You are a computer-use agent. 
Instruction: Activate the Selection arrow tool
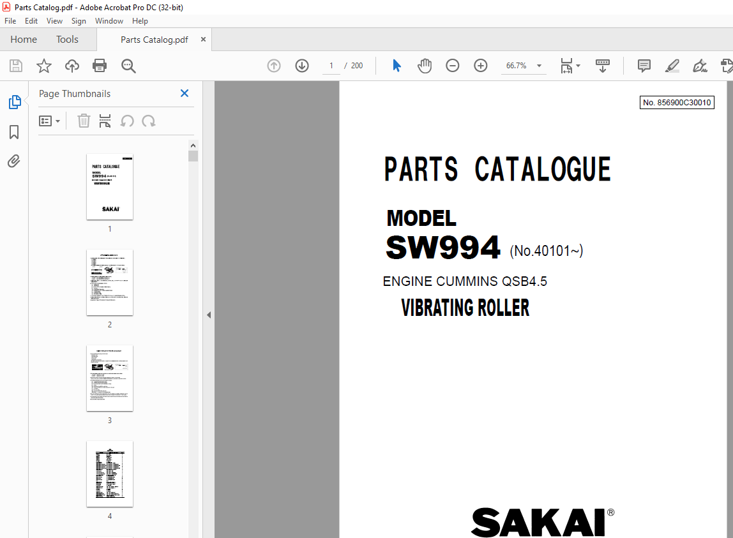(x=397, y=66)
